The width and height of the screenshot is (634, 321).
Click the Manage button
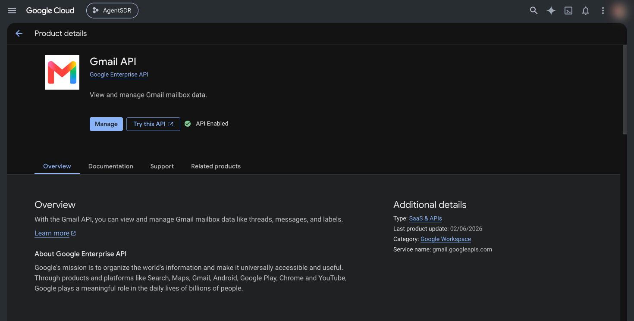pyautogui.click(x=106, y=124)
